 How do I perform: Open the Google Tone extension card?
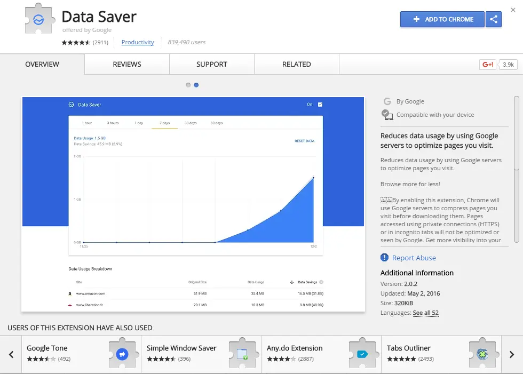point(81,354)
